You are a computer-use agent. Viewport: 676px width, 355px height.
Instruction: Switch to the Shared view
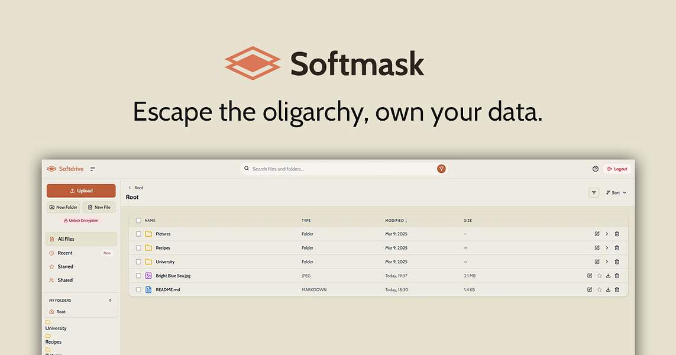pyautogui.click(x=64, y=280)
